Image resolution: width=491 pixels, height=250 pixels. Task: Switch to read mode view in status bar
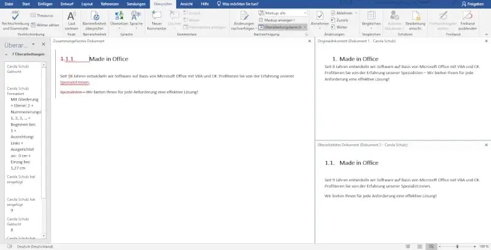coord(408,246)
